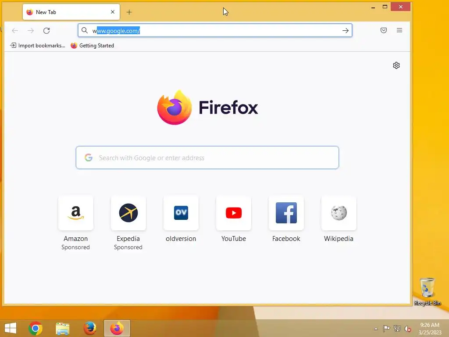This screenshot has height=337, width=449.
Task: Open the Firefox application menu
Action: pyautogui.click(x=399, y=30)
